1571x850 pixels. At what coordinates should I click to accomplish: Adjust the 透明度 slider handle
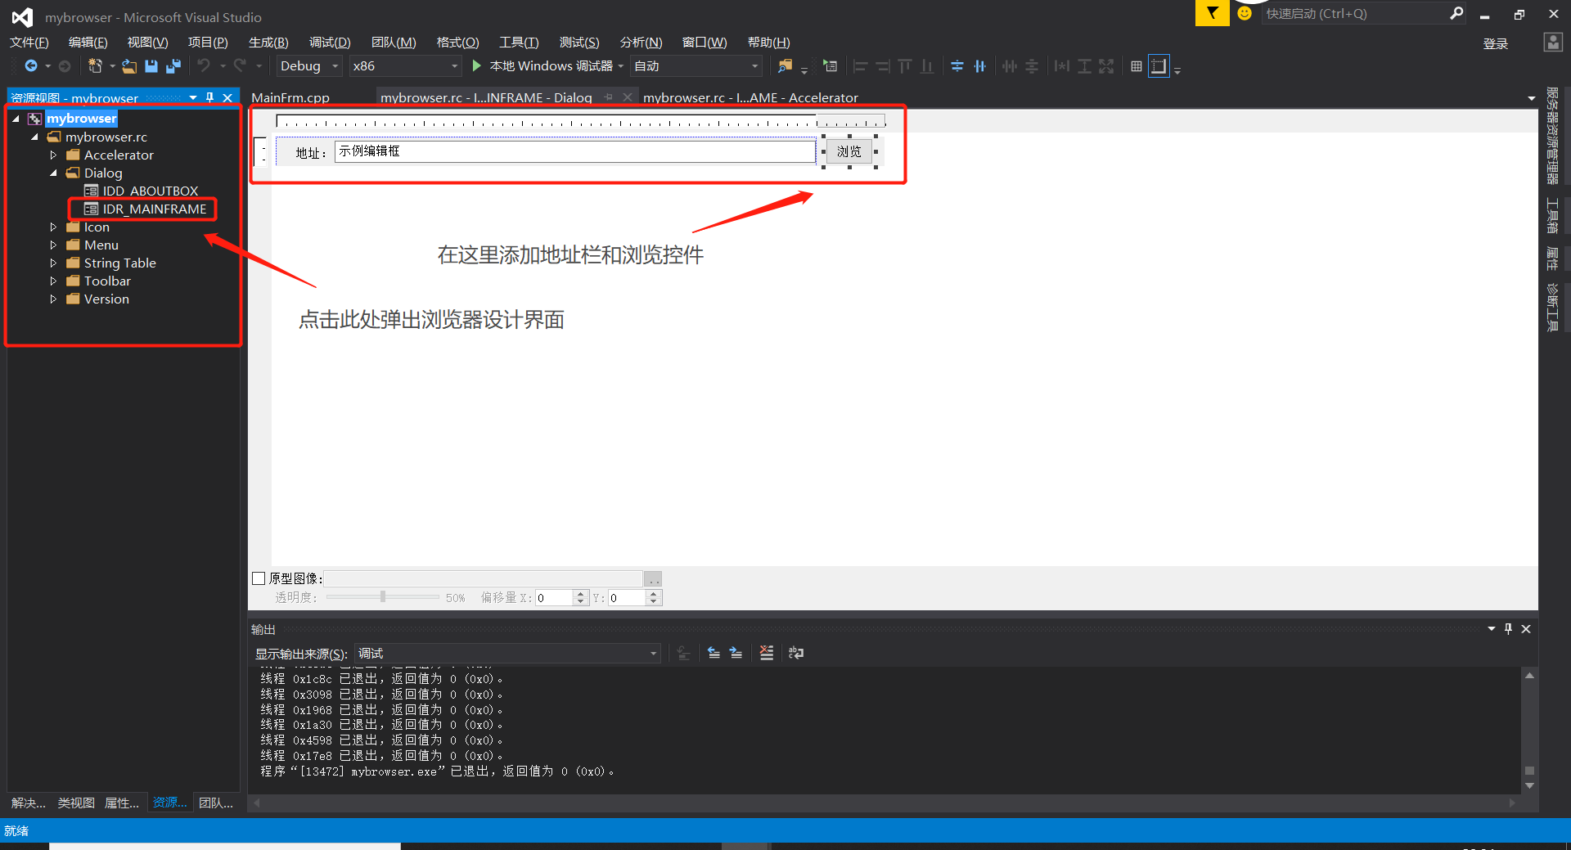coord(382,597)
